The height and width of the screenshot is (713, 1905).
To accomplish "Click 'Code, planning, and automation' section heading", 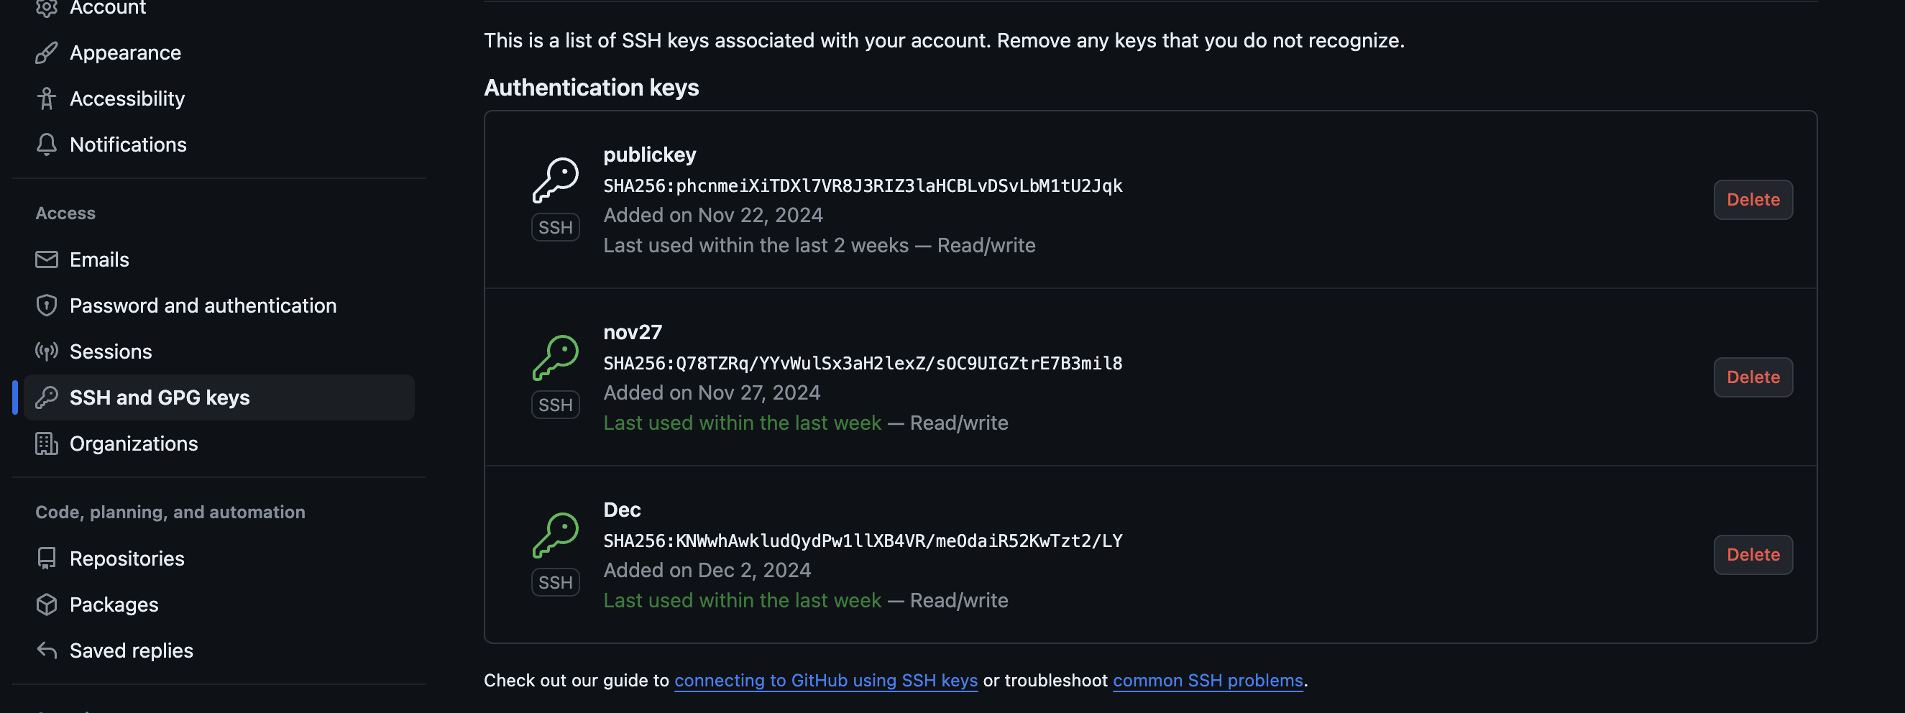I will tap(170, 512).
